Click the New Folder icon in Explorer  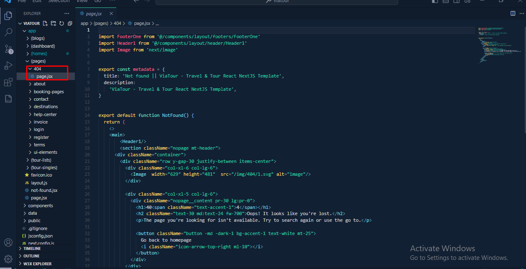pos(53,24)
